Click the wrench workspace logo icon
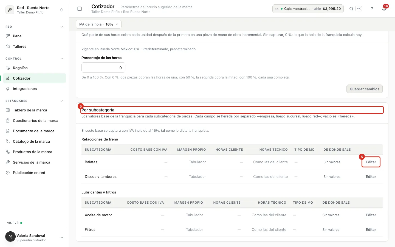The image size is (395, 247). point(10,10)
